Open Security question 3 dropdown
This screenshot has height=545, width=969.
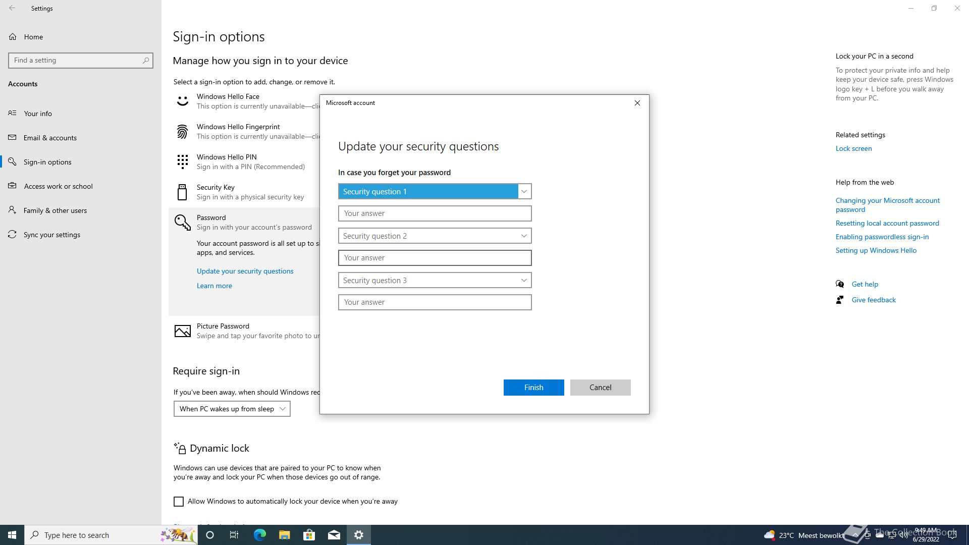[x=435, y=280]
